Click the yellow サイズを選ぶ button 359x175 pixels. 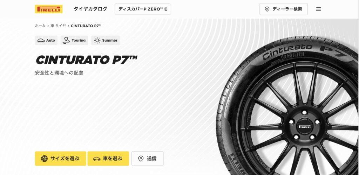click(61, 159)
